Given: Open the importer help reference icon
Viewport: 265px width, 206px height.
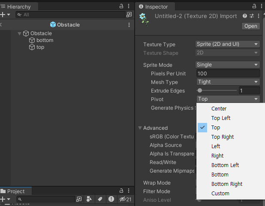Looking at the screenshot, I should 245,16.
